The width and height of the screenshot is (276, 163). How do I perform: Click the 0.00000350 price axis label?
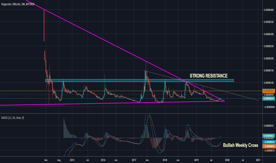point(269,22)
